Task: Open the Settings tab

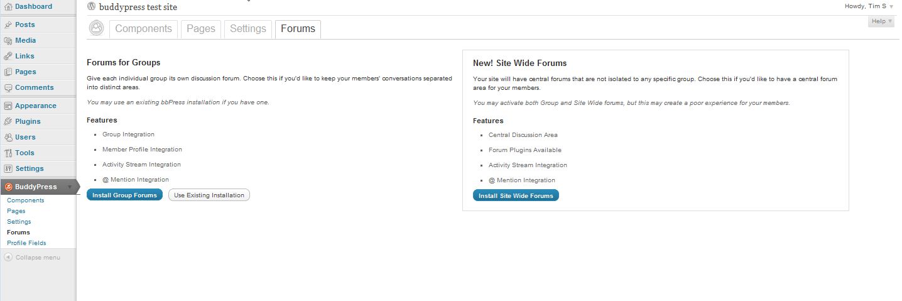Action: coord(247,29)
